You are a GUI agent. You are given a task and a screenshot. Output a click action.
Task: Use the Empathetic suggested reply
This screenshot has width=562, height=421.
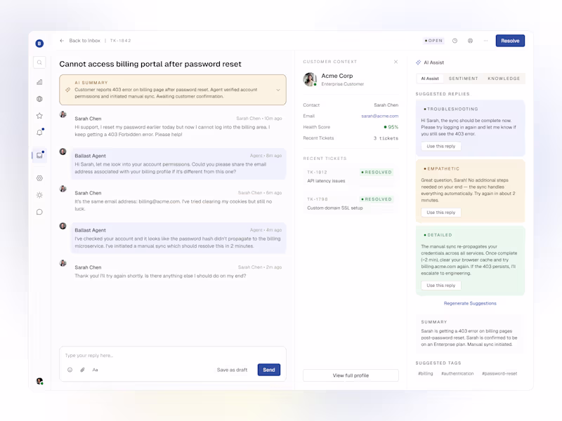441,213
